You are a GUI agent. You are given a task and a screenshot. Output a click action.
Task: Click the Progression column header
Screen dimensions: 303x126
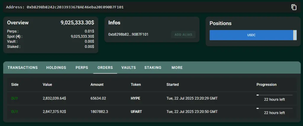point(266,84)
